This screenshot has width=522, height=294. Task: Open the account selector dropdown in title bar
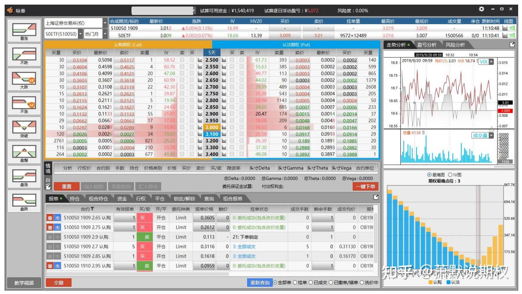(194, 11)
